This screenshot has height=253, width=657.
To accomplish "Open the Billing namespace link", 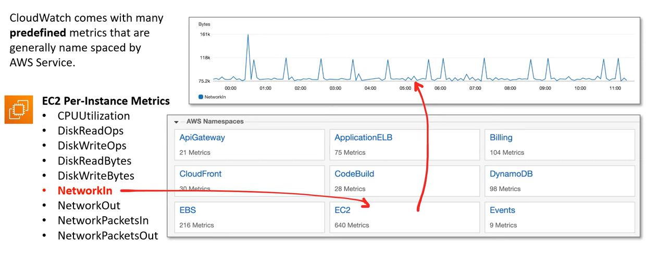I will point(501,138).
